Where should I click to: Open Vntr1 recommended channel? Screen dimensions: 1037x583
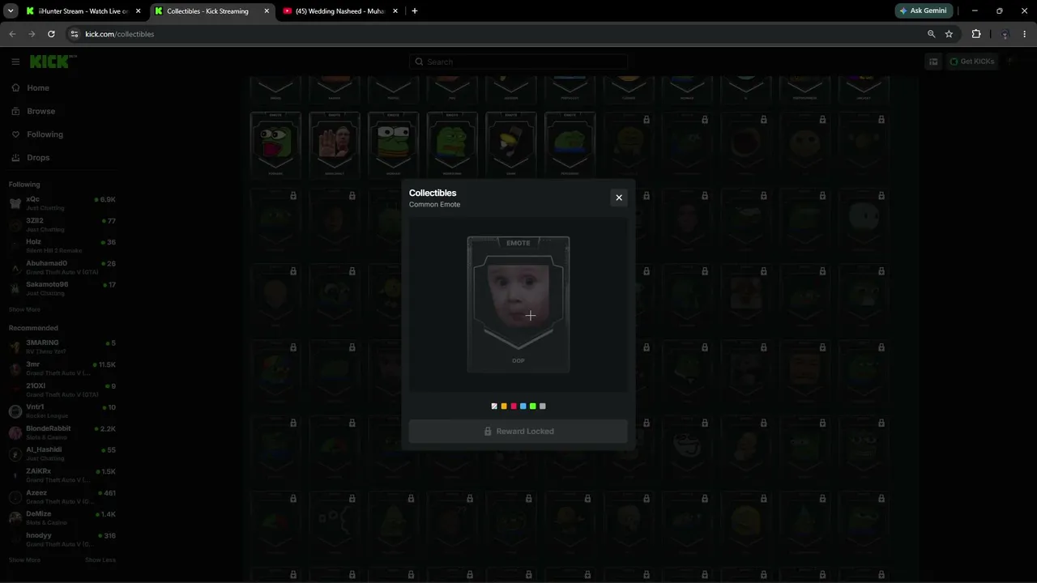(x=62, y=411)
